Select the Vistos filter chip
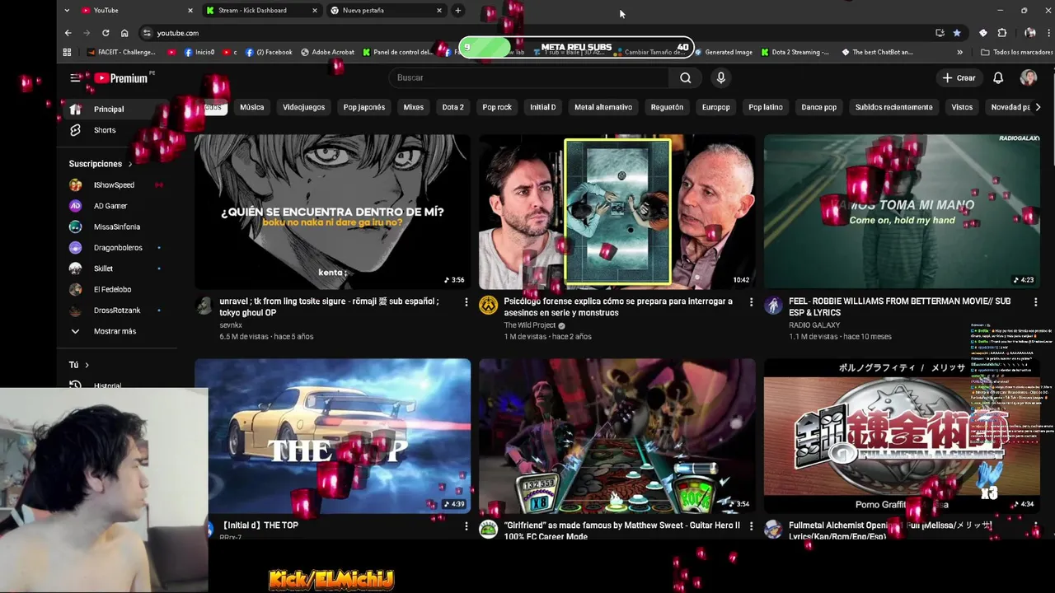1055x593 pixels. [x=962, y=107]
